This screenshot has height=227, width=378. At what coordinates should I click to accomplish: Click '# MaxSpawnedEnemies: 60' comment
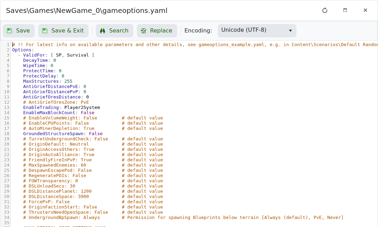[55, 165]
